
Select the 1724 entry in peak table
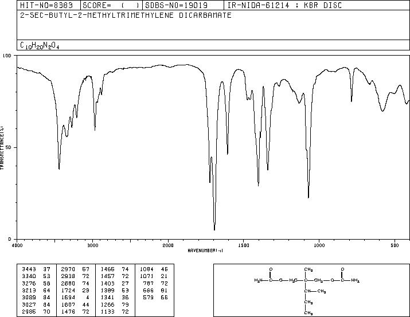click(x=68, y=290)
